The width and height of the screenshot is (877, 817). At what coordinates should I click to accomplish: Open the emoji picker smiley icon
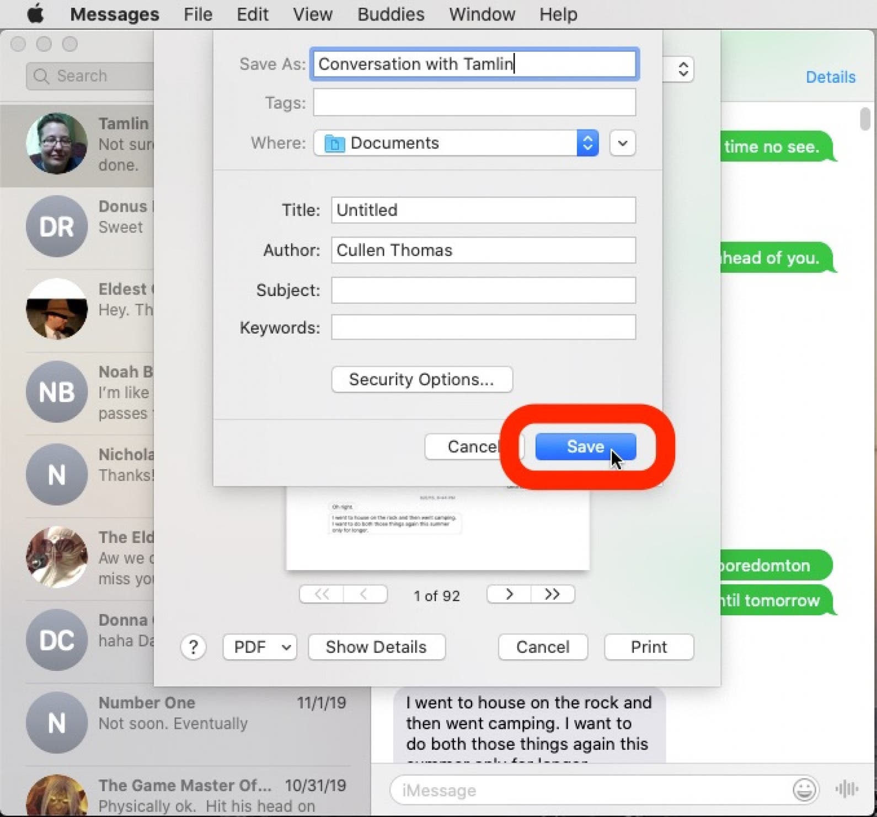point(804,790)
